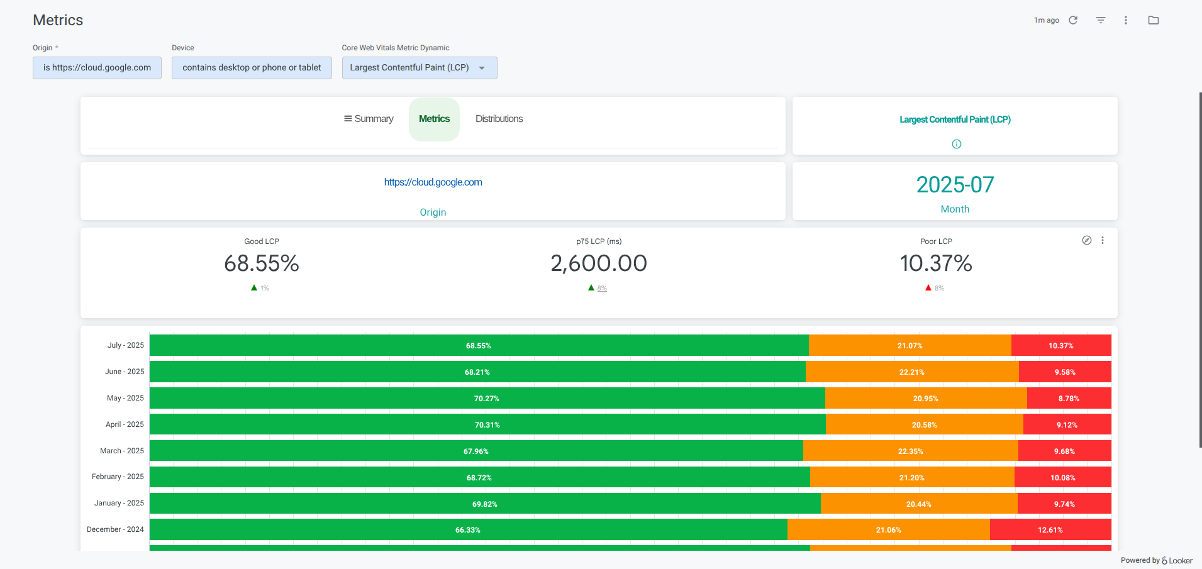Click the red 9.58% June bar
The image size is (1202, 569).
click(1065, 372)
